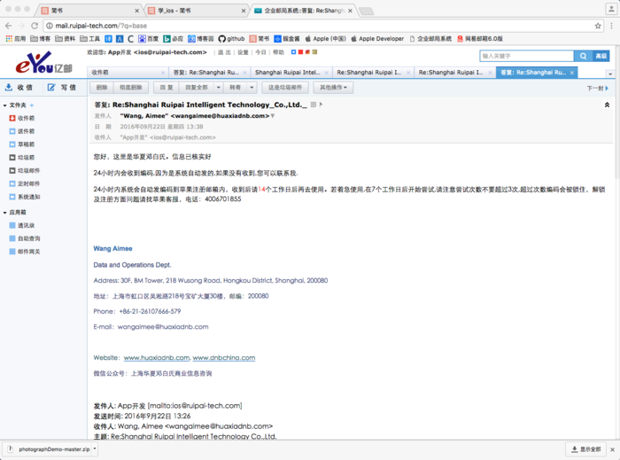Click the flag icon beside email subject
The height and width of the screenshot is (460, 620).
click(x=321, y=105)
